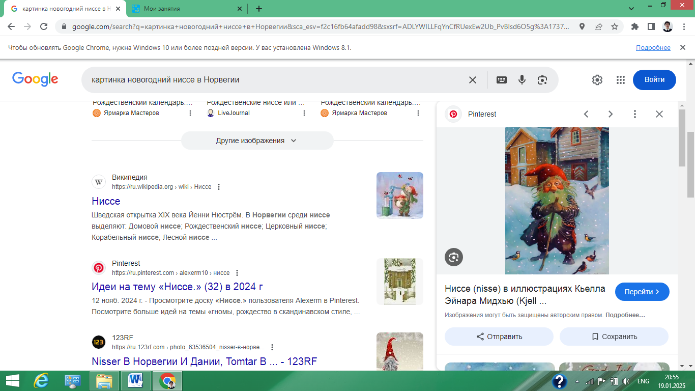Open Pinterest result house thumbnail
The height and width of the screenshot is (391, 695).
[400, 282]
